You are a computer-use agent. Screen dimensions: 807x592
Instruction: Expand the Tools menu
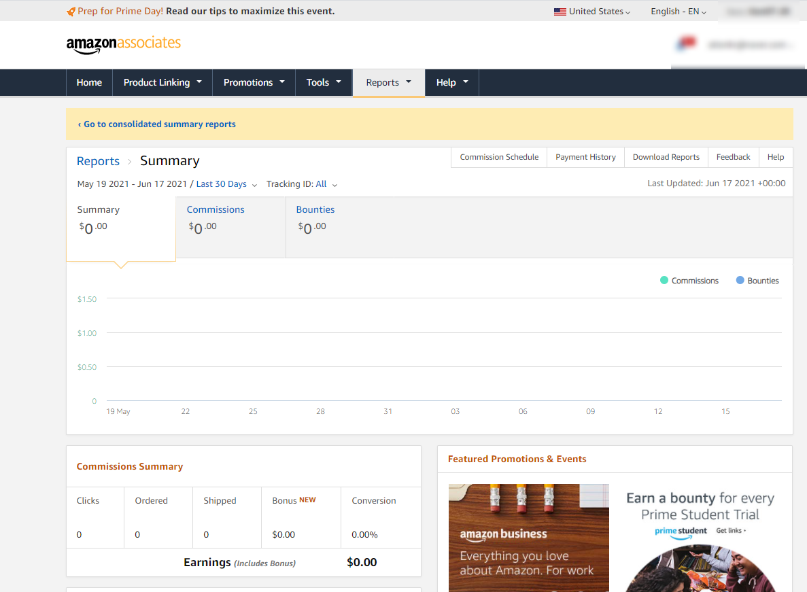pos(324,82)
